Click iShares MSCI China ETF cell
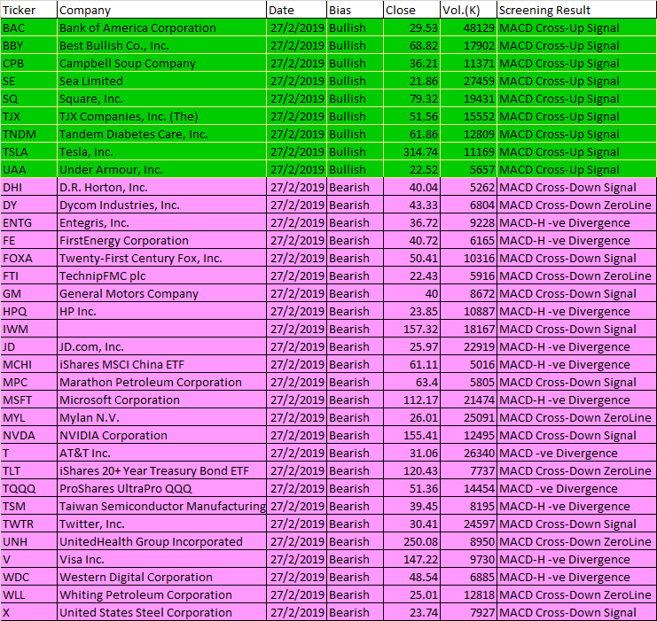 pyautogui.click(x=161, y=364)
